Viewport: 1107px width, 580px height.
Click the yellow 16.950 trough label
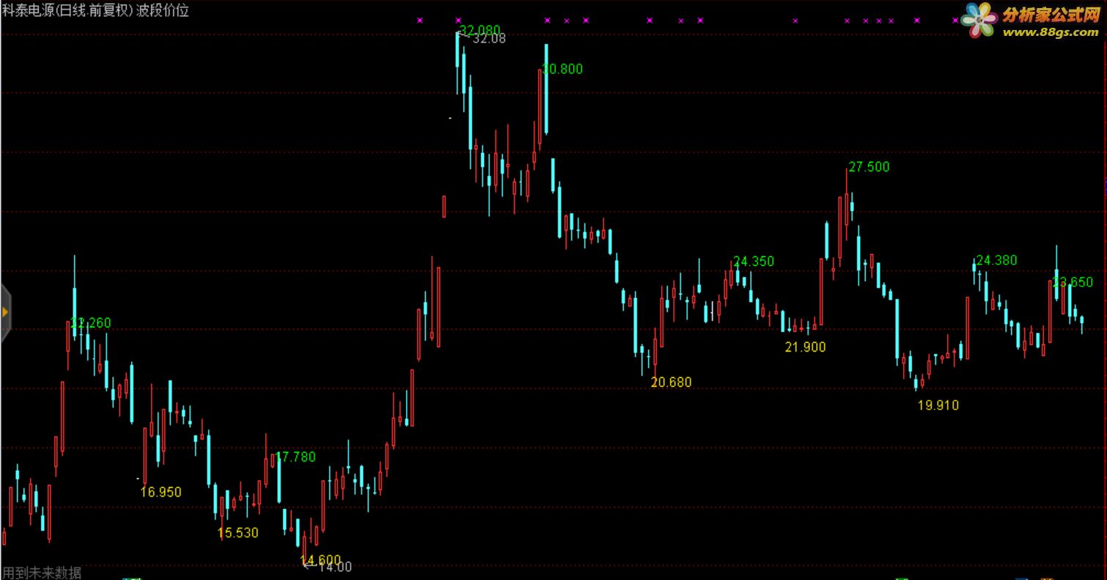tap(161, 492)
